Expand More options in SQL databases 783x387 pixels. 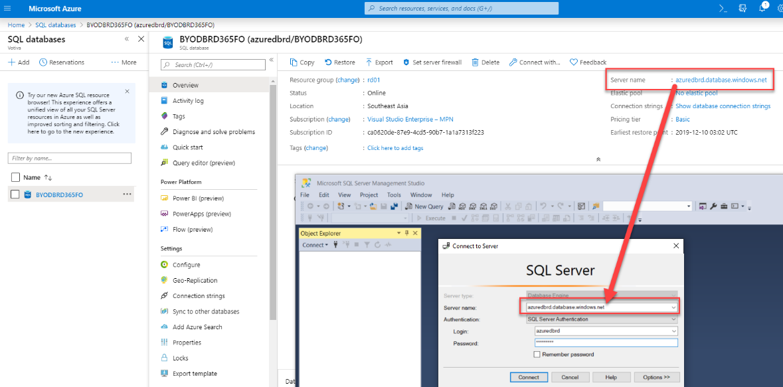tap(124, 62)
